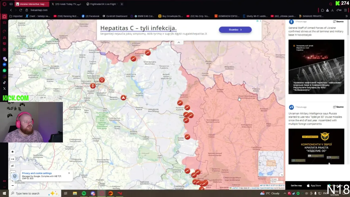Image resolution: width=350 pixels, height=197 pixels.
Task: Open Source link for Novorossiysk strikes post
Action: click(x=338, y=21)
